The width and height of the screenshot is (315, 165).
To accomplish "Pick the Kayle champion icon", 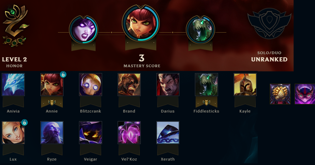I will (245, 84).
